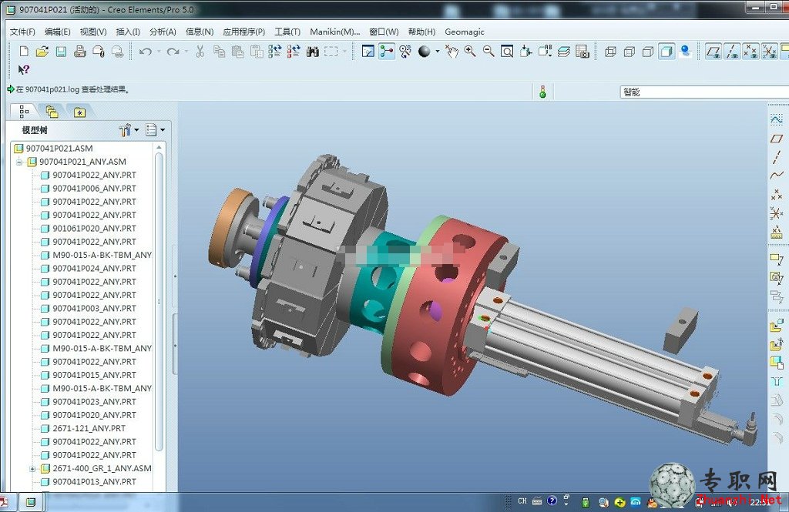Open the 分析(A) menu
The image size is (789, 512).
coord(163,32)
